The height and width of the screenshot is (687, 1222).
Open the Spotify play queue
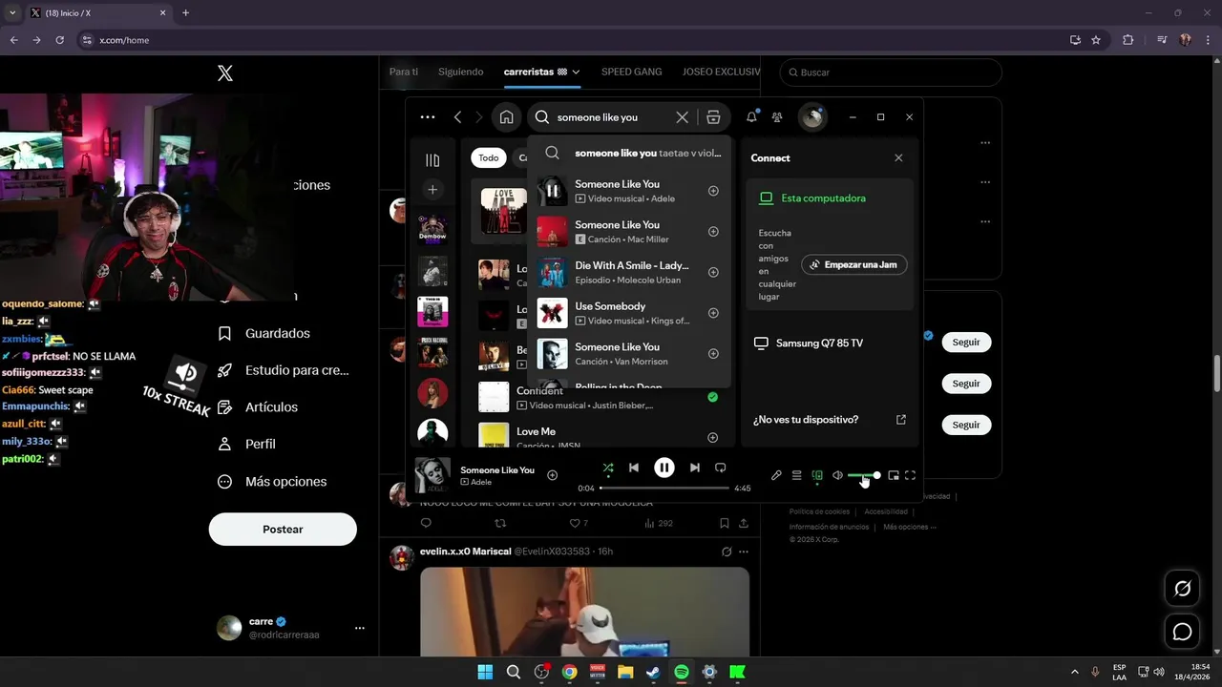796,475
